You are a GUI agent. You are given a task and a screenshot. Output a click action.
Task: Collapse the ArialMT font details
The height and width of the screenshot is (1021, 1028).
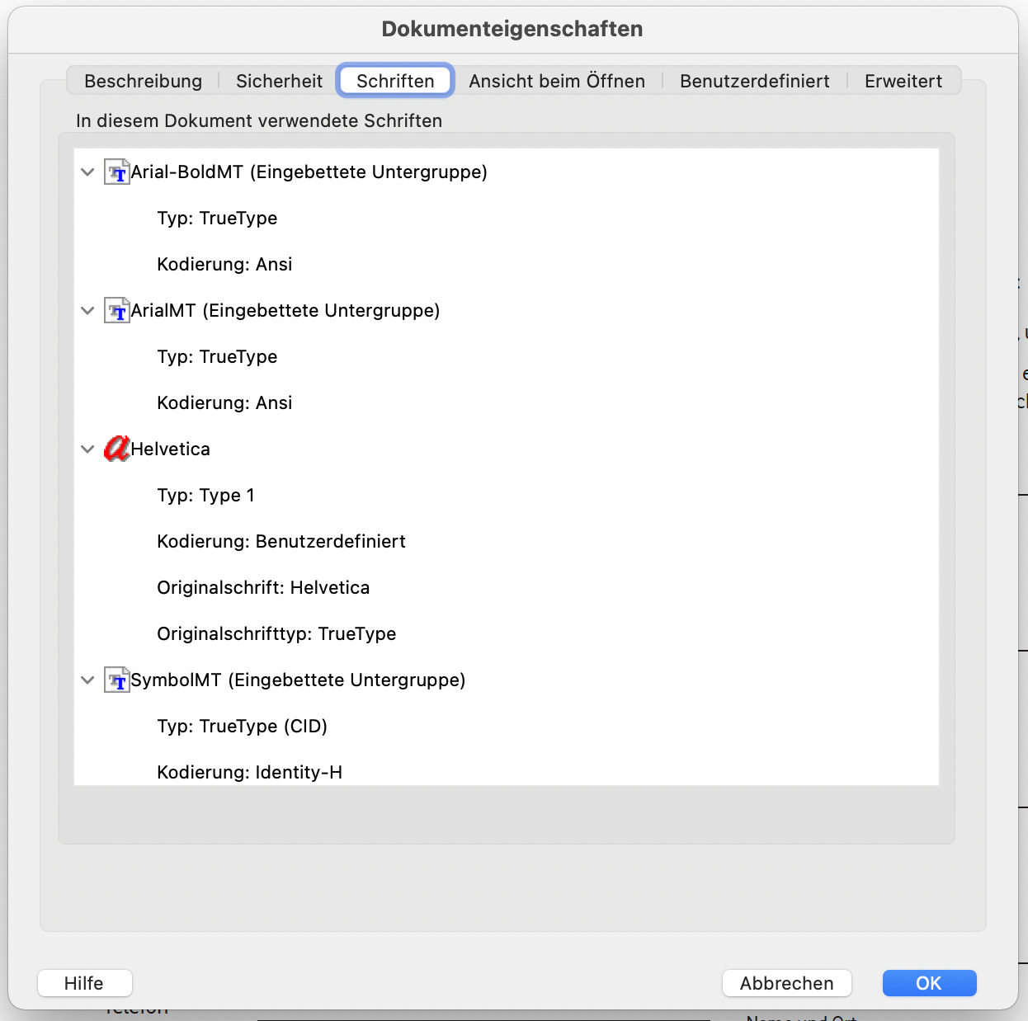coord(87,311)
